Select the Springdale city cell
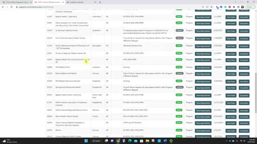This screenshot has width=257, height=144. pyautogui.click(x=97, y=46)
